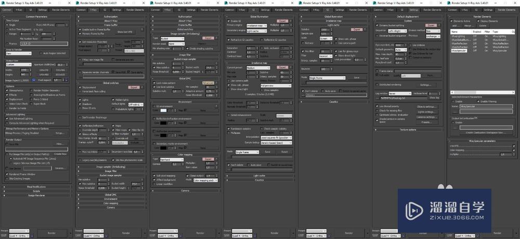Open V-Ray tab in Common Parameters window
Screen dimensions: 520x239
19,10
